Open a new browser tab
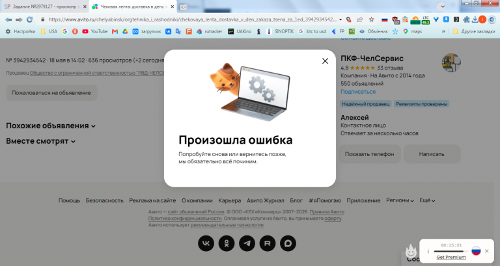Screen dimensions: 500x266 [x=183, y=7]
